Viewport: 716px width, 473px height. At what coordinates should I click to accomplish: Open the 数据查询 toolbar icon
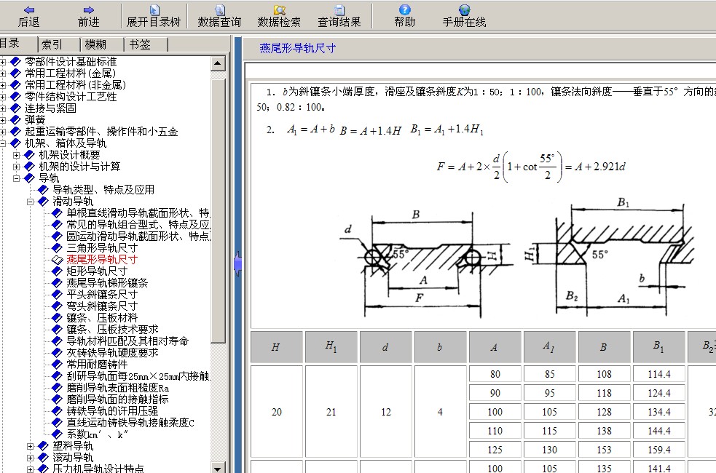220,9
